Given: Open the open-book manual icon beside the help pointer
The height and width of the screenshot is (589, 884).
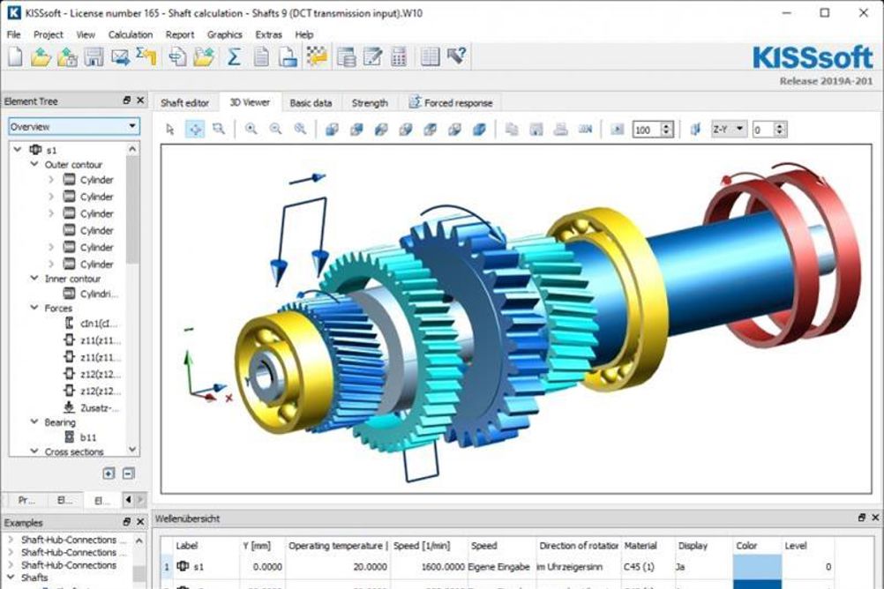Looking at the screenshot, I should click(430, 56).
